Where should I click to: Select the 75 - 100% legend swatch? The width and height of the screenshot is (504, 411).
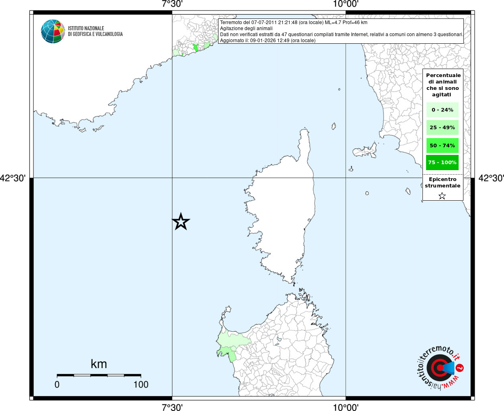[443, 162]
